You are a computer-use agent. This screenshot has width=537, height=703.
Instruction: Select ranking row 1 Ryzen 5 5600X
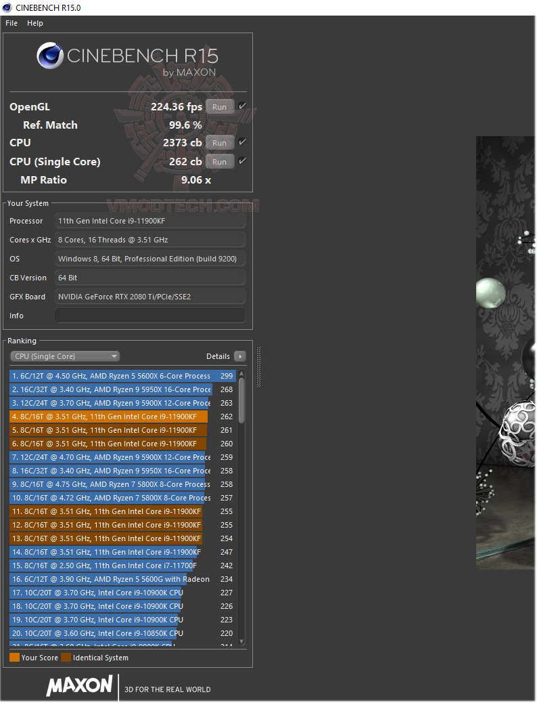click(122, 376)
